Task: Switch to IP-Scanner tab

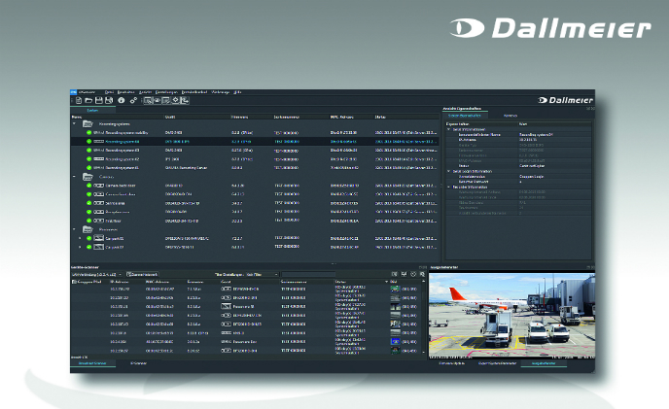Action: click(138, 363)
